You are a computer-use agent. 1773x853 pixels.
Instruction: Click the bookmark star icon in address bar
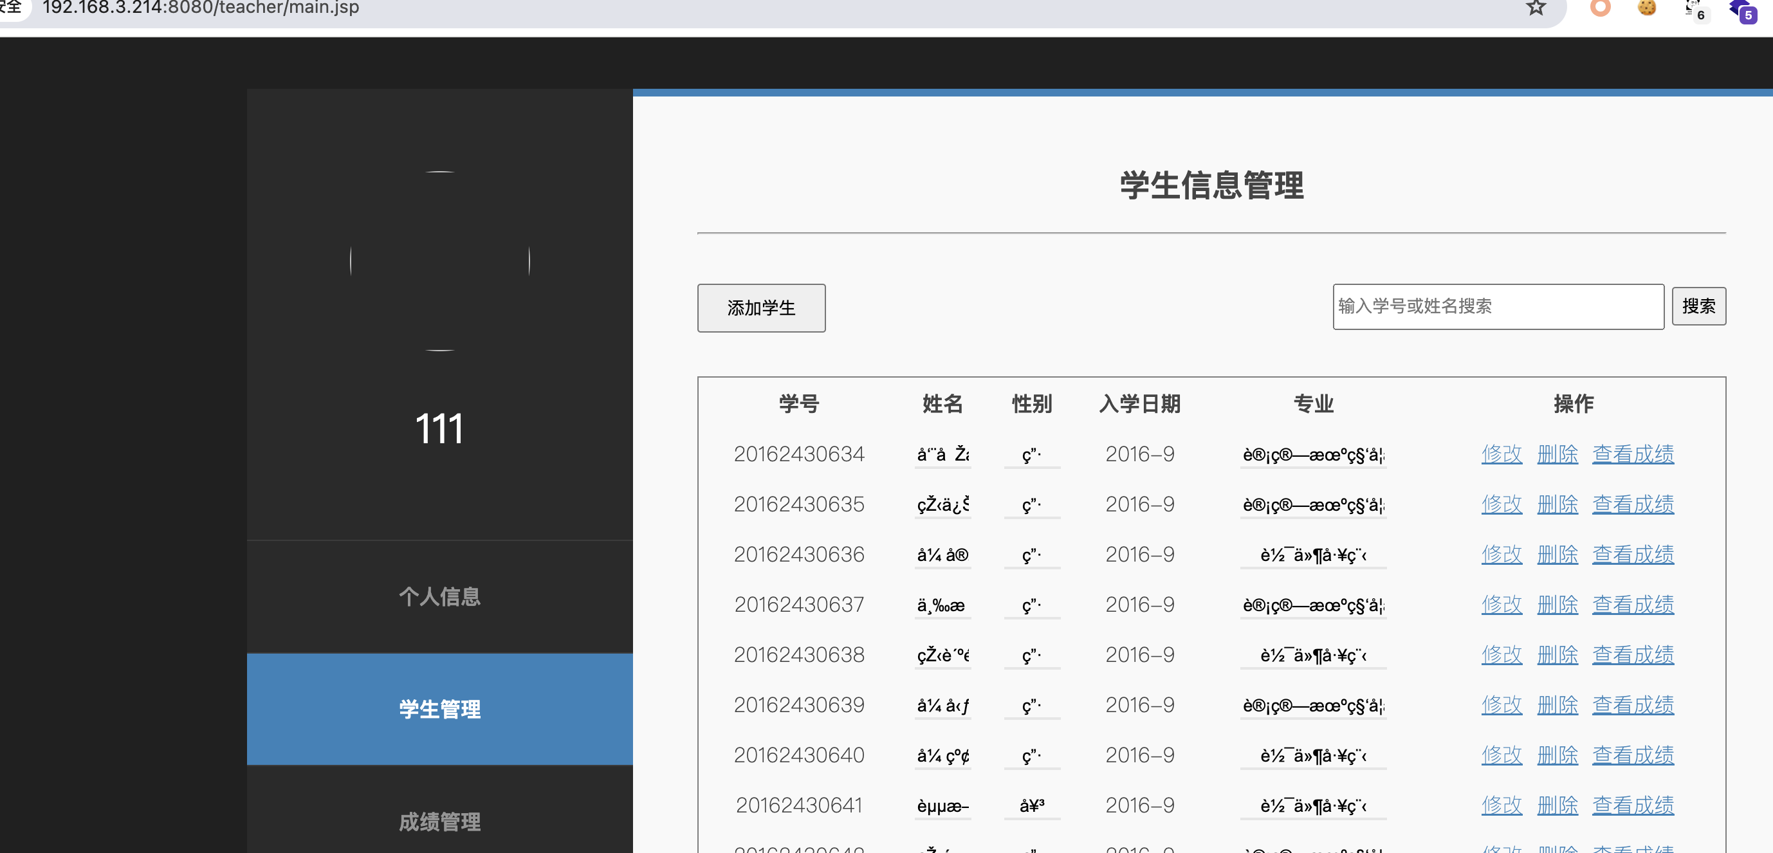pyautogui.click(x=1536, y=8)
